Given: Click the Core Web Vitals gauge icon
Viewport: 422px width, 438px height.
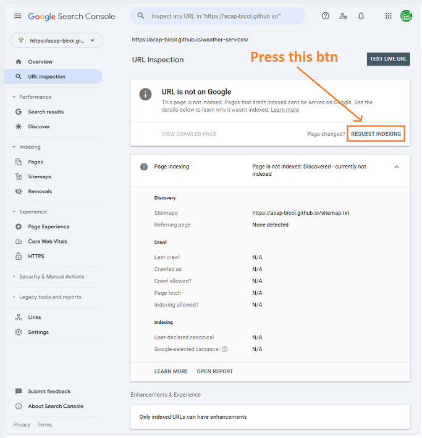Looking at the screenshot, I should click(x=19, y=241).
